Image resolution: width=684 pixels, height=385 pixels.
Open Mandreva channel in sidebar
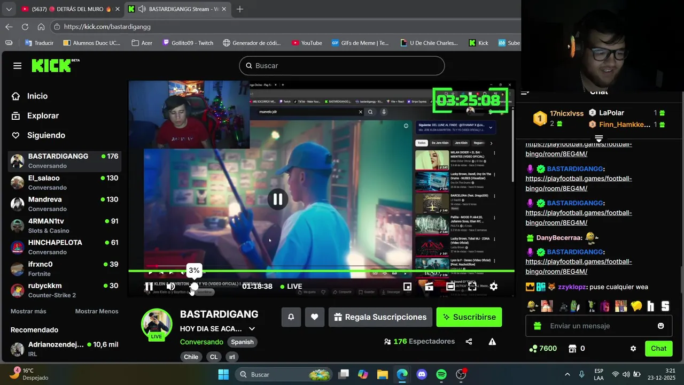click(x=65, y=204)
